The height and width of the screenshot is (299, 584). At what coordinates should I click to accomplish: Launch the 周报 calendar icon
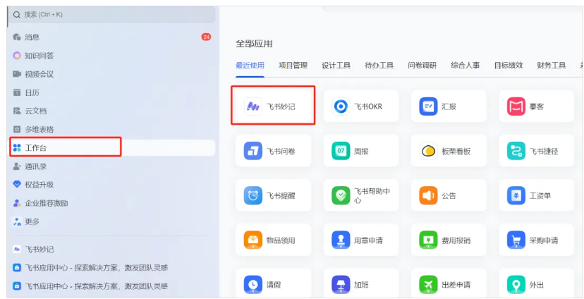pos(341,151)
